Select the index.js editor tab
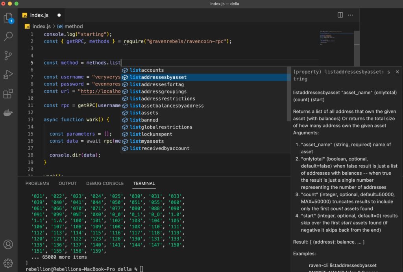The height and width of the screenshot is (272, 403). click(41, 15)
